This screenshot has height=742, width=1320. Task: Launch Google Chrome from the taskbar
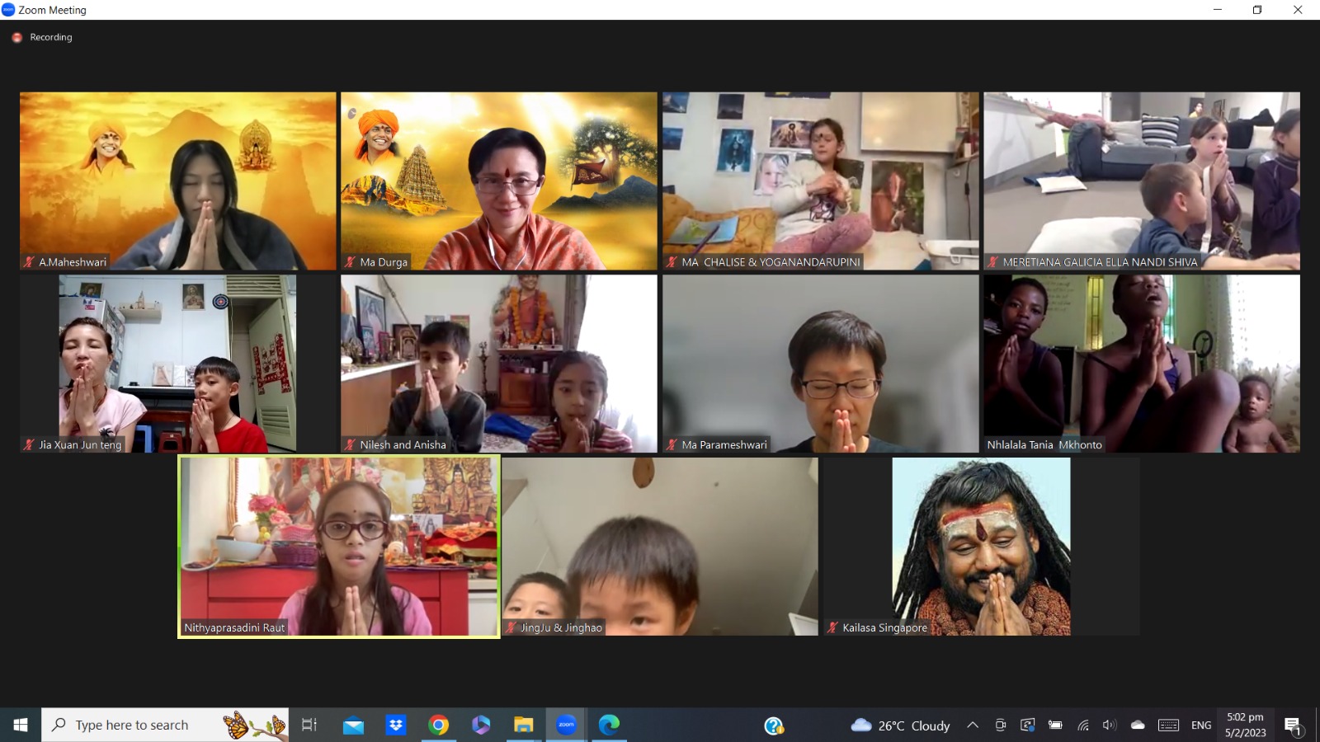[x=439, y=725]
